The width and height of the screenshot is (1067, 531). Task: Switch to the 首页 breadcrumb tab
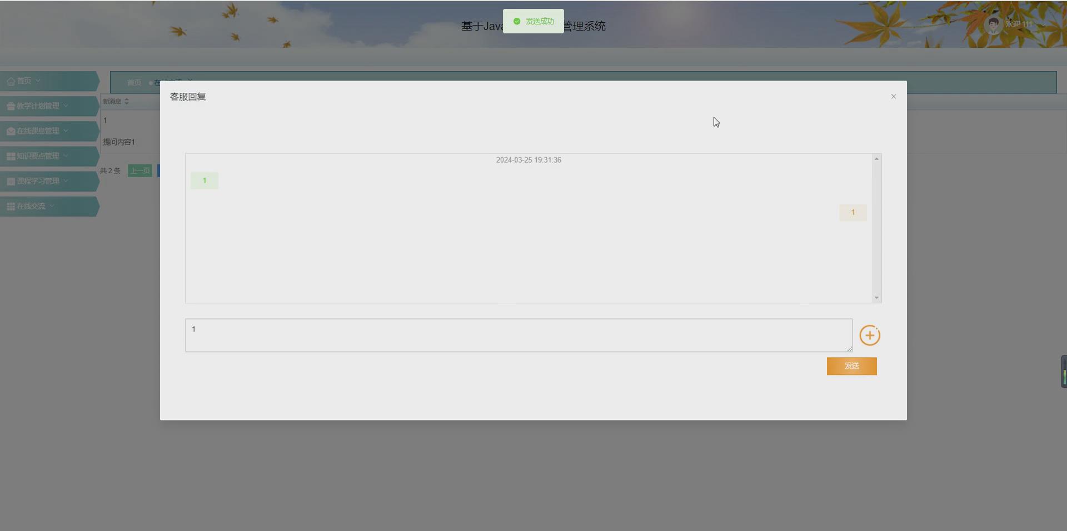(x=133, y=82)
